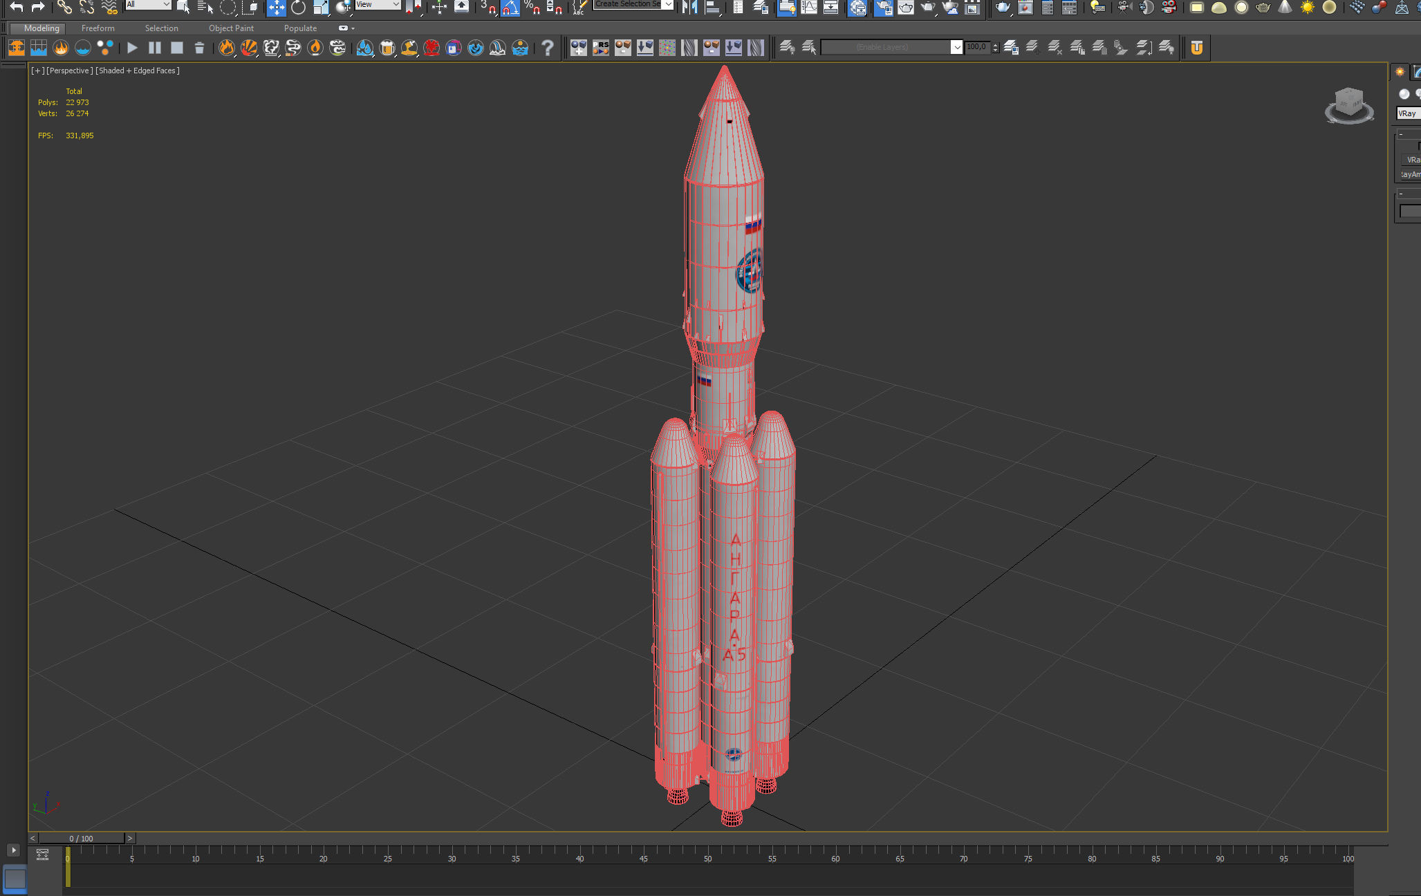Click the time slider showing 0 / 100
The width and height of the screenshot is (1421, 896).
click(81, 838)
